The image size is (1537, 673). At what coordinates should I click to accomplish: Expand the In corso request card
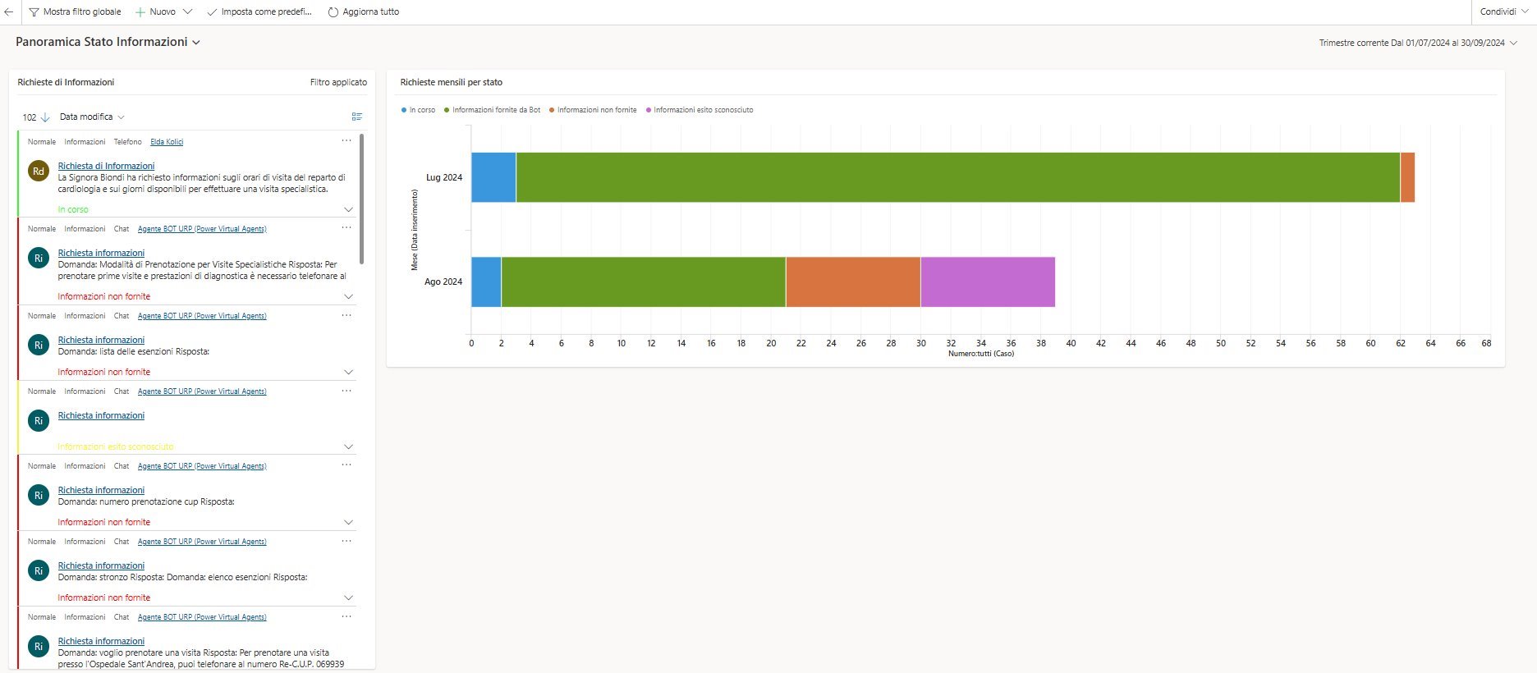(348, 209)
